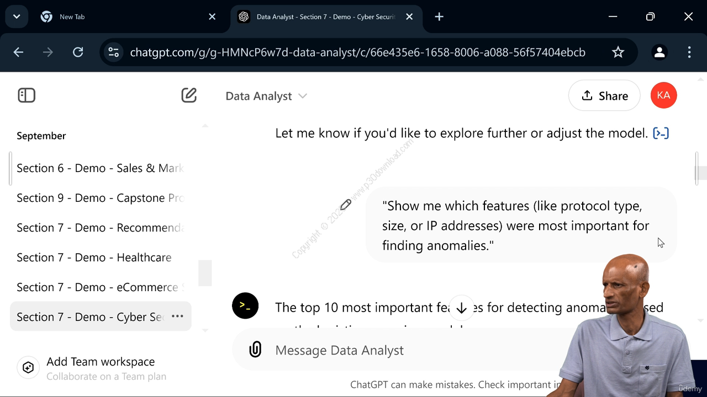The image size is (707, 397).
Task: Collapse the sidebar with the panel icon
Action: pos(27,95)
